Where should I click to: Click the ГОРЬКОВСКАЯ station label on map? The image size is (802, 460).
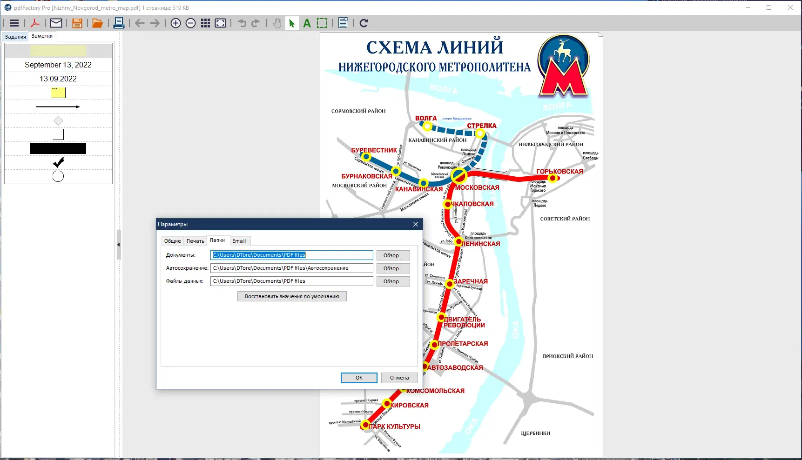[559, 172]
